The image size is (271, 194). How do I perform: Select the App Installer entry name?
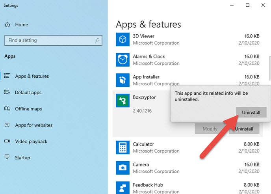(146, 77)
